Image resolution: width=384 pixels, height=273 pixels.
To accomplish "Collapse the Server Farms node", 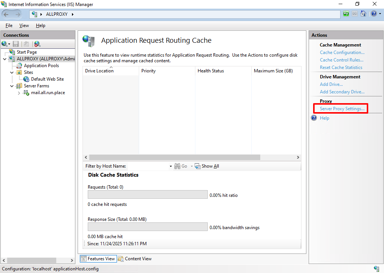I will pyautogui.click(x=12, y=86).
